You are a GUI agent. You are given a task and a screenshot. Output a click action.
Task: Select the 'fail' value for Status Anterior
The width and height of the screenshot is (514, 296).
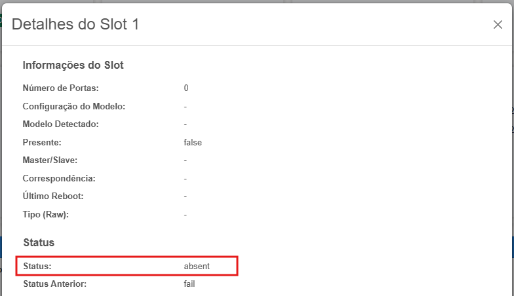(x=189, y=284)
